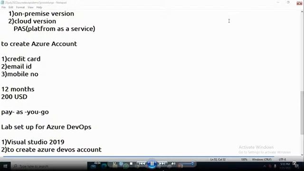
Task: Show hidden tray icons chevron
Action: [x=265, y=166]
